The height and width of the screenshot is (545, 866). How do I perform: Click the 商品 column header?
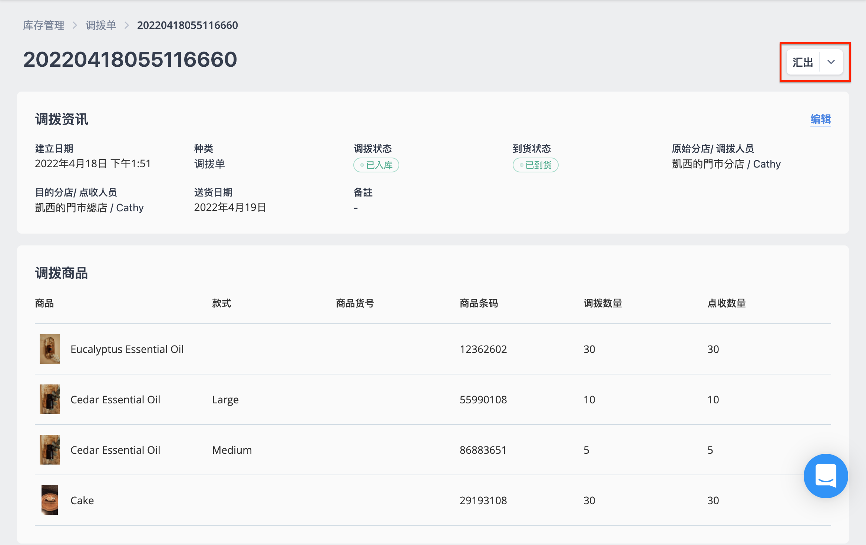(x=44, y=303)
